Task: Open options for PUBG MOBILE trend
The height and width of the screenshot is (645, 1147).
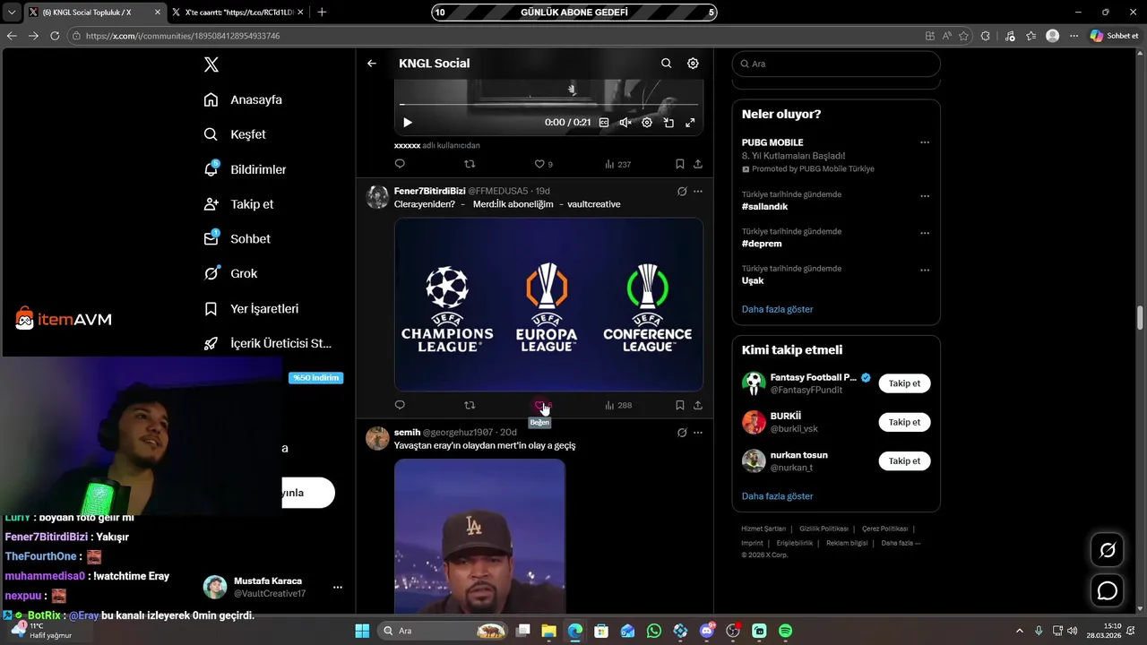Action: point(925,142)
